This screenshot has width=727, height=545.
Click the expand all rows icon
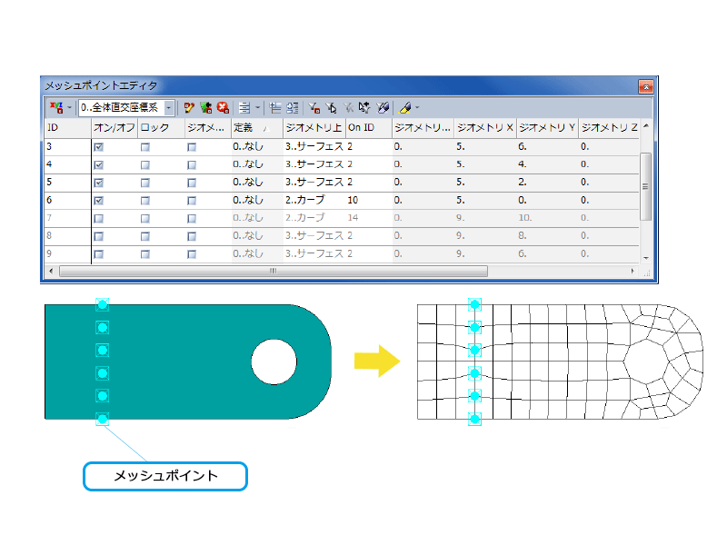(293, 108)
